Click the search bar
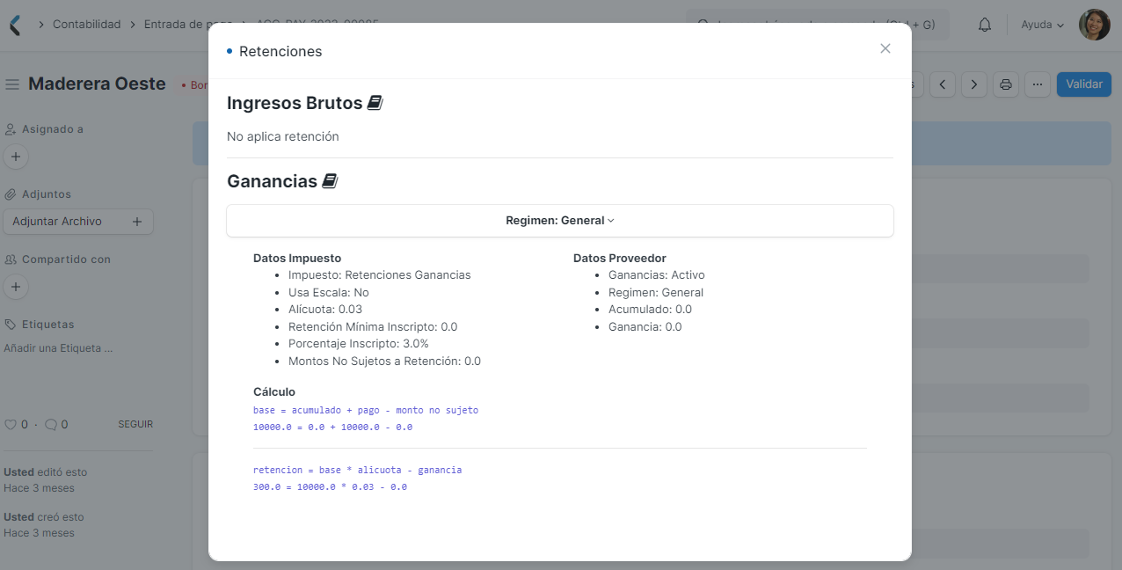Viewport: 1122px width, 570px height. pos(818,25)
